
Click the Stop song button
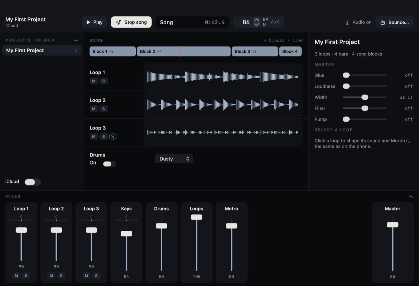(x=131, y=22)
